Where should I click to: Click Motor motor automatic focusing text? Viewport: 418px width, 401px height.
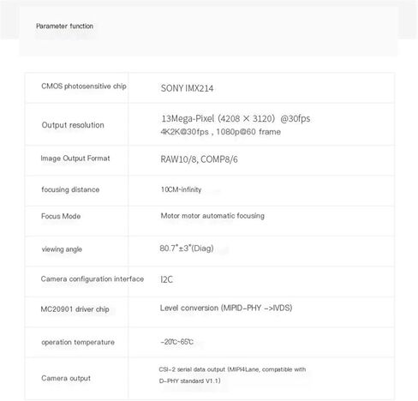pyautogui.click(x=212, y=216)
